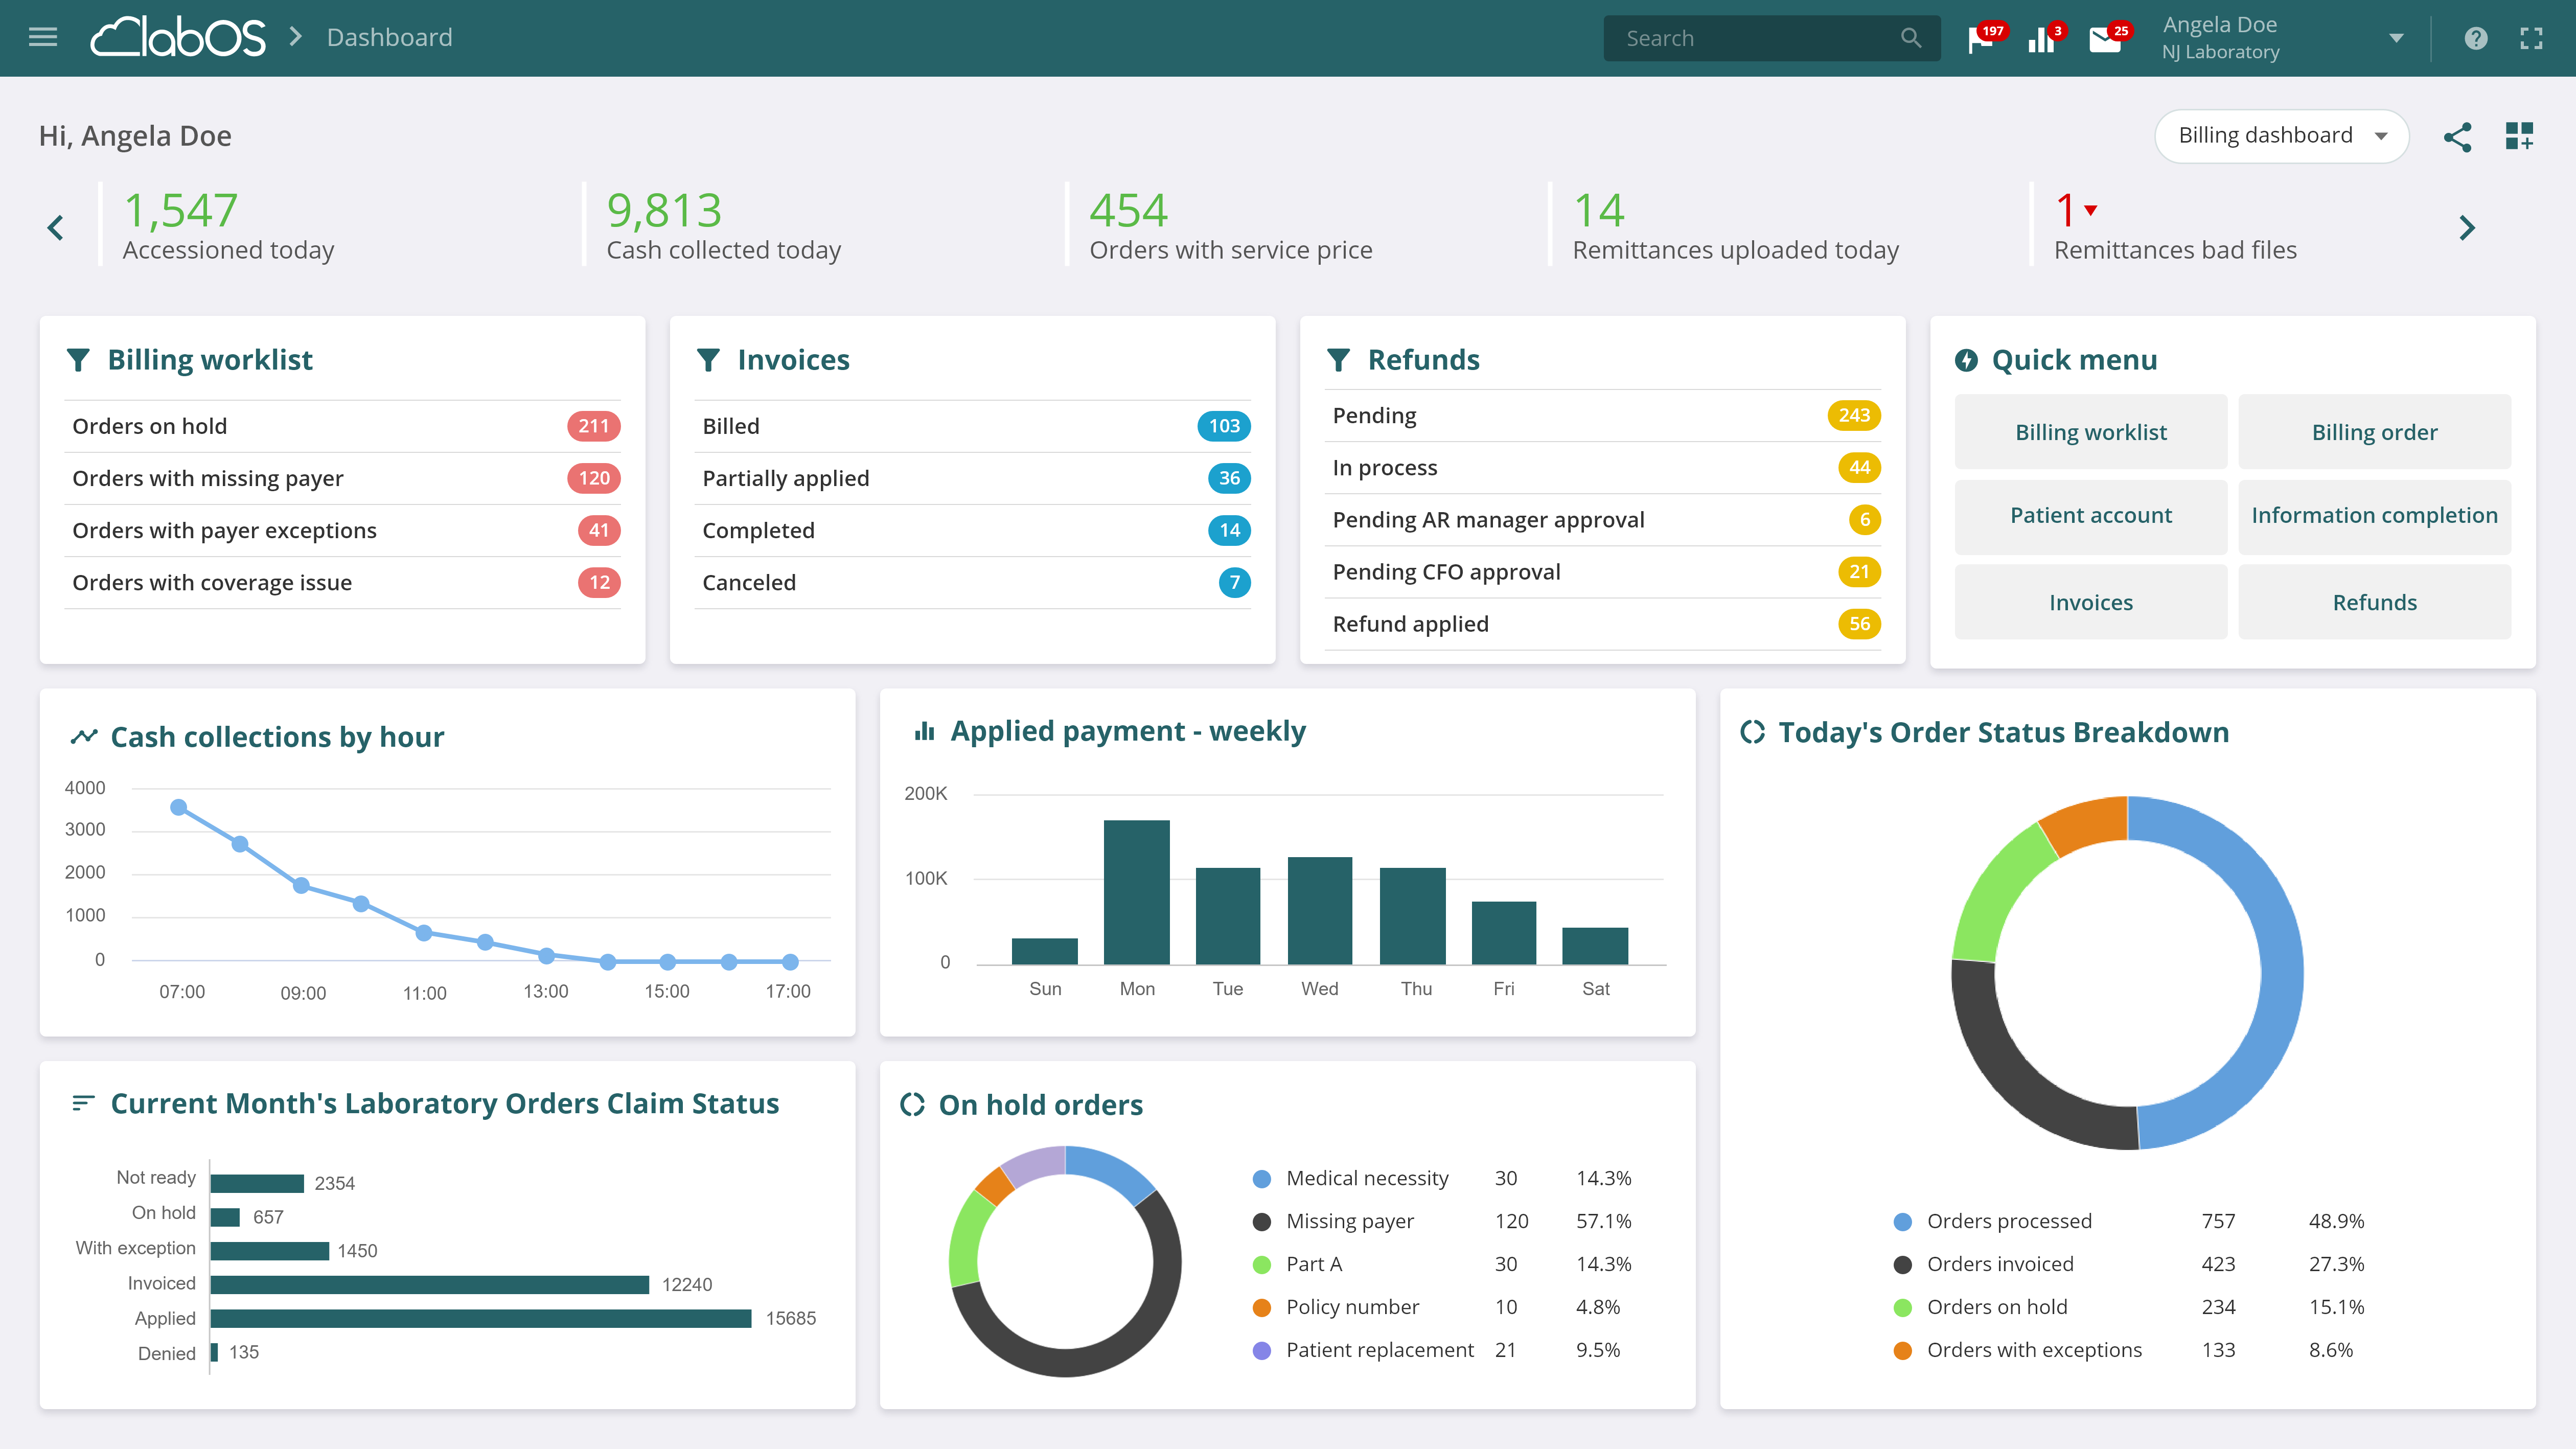Open the mail messages icon
Image resolution: width=2576 pixels, height=1449 pixels.
point(2104,39)
